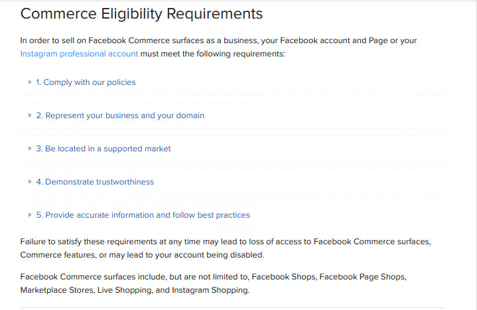Open the Instagram professional account link
Screen dimensions: 477x310
coord(79,54)
